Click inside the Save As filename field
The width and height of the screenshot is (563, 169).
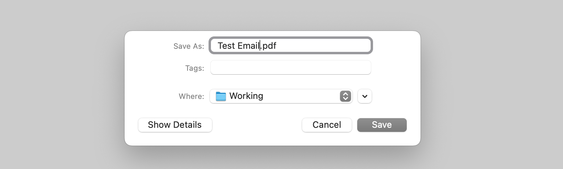pos(291,45)
